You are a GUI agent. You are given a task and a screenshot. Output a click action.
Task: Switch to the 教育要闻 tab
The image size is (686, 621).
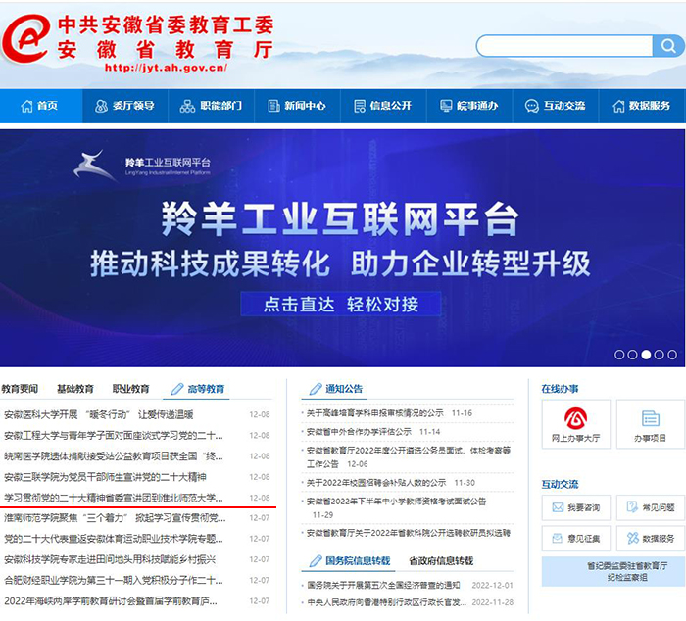pos(20,389)
